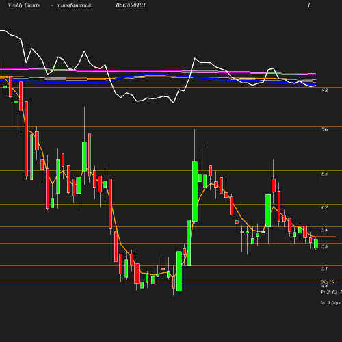Screen dimensions: 342x342
Task: Click the 'in 3 Days' text
Action: tap(330, 303)
